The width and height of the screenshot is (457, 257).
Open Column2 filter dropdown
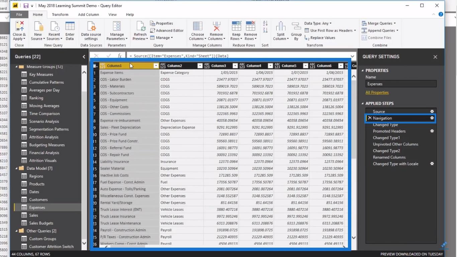pos(200,66)
